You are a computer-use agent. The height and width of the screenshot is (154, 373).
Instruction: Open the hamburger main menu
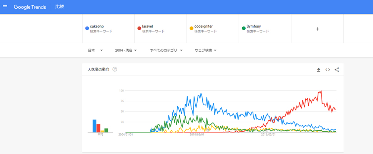(x=5, y=7)
